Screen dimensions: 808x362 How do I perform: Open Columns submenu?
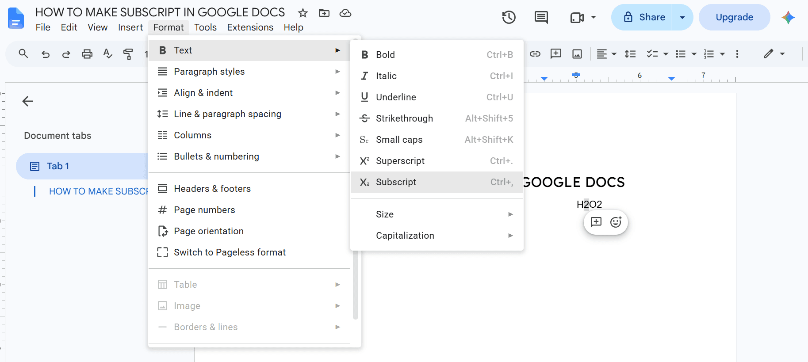(249, 135)
